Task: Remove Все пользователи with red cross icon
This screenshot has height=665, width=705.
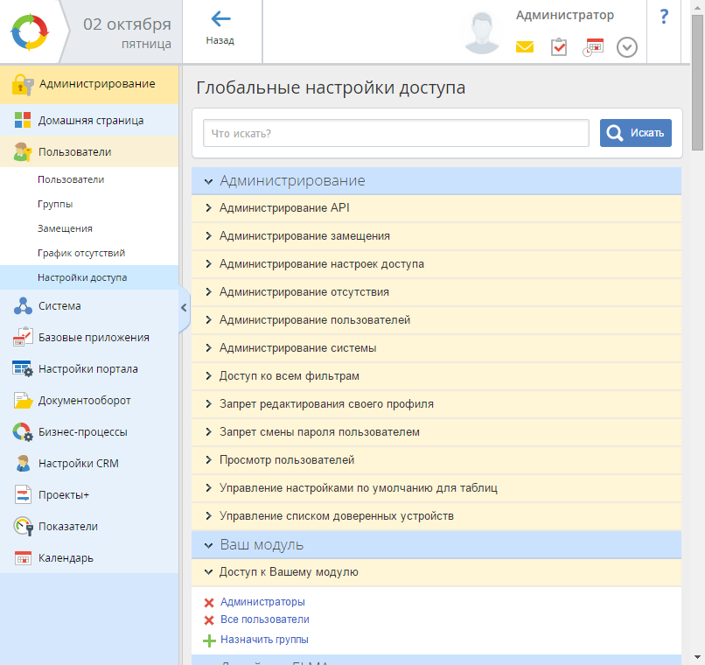Action: [x=209, y=620]
